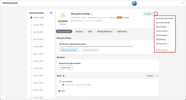Select May 02, 2026 in timeline
The image size is (186, 100).
click(x=39, y=18)
